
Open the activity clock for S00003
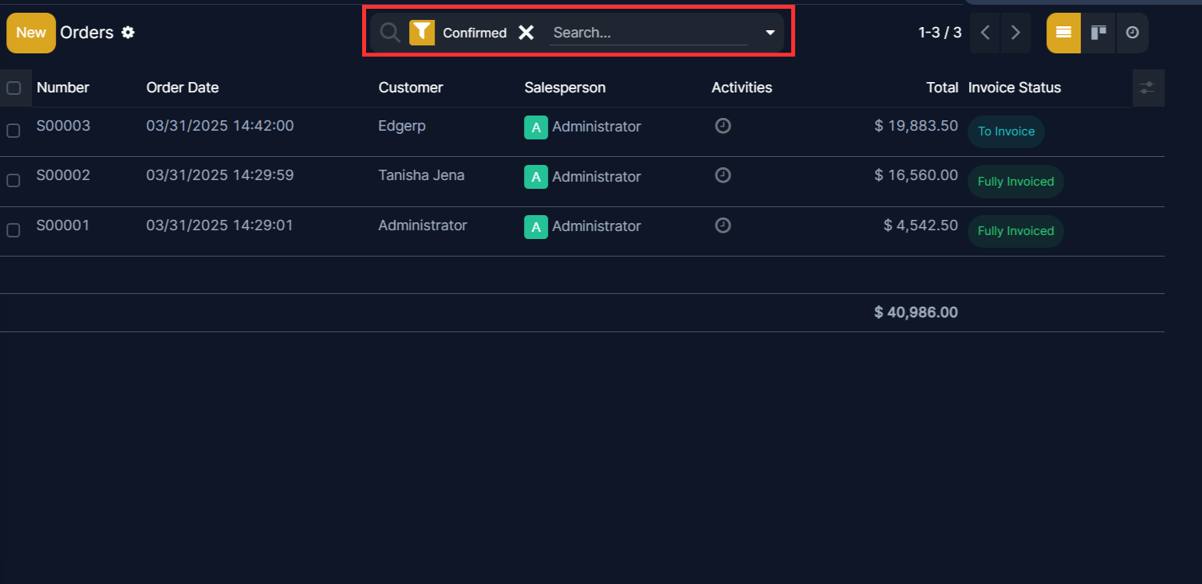point(723,126)
